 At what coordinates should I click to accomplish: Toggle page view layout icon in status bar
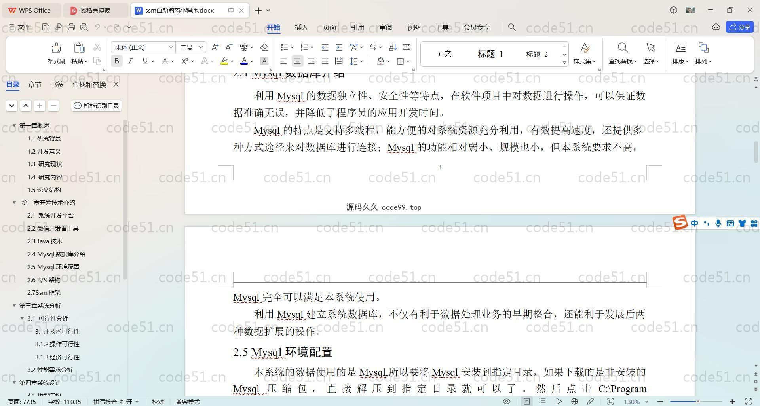(527, 401)
